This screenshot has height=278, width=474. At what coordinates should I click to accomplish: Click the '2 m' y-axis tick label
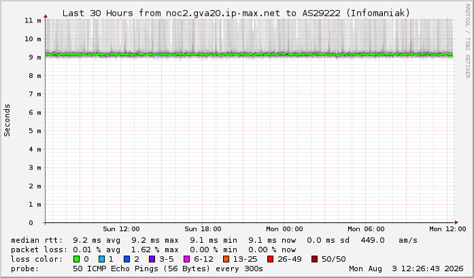[x=35, y=186]
